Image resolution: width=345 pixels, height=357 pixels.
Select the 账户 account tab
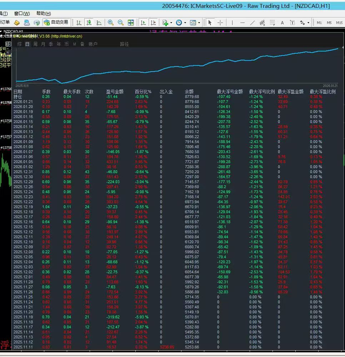(93, 44)
